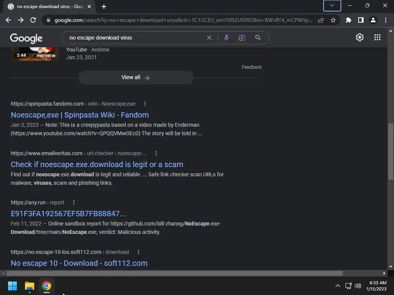Screen dimensions: 394x295
Task: Click View all videos button
Action: click(136, 78)
